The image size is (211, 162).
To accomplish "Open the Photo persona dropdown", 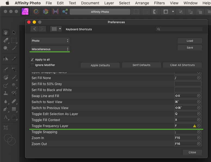I will (50, 41).
